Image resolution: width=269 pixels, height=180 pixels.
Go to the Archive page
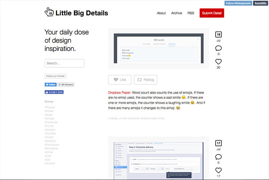pos(177,13)
